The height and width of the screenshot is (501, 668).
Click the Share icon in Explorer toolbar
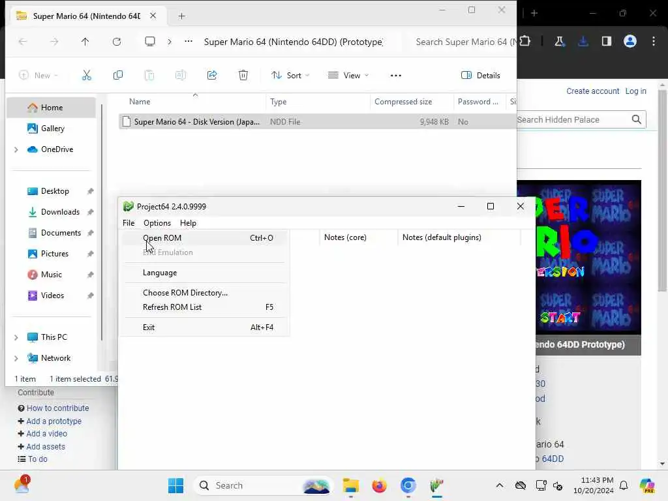212,76
